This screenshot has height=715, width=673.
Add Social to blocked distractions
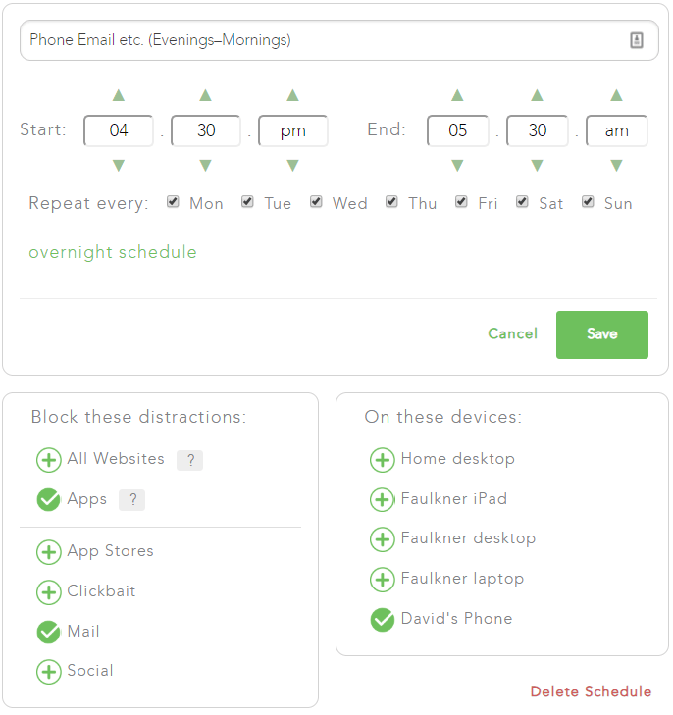pyautogui.click(x=48, y=672)
